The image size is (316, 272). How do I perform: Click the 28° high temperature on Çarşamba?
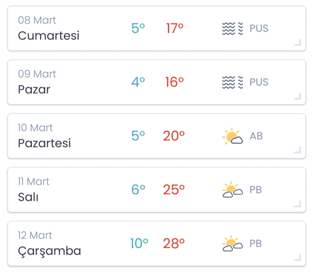coord(174,243)
